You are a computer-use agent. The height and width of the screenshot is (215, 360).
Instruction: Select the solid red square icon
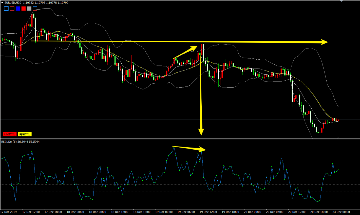(x=24, y=9)
